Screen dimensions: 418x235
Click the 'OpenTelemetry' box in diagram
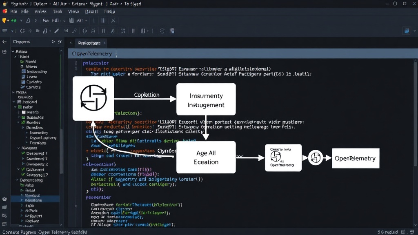[356, 158]
